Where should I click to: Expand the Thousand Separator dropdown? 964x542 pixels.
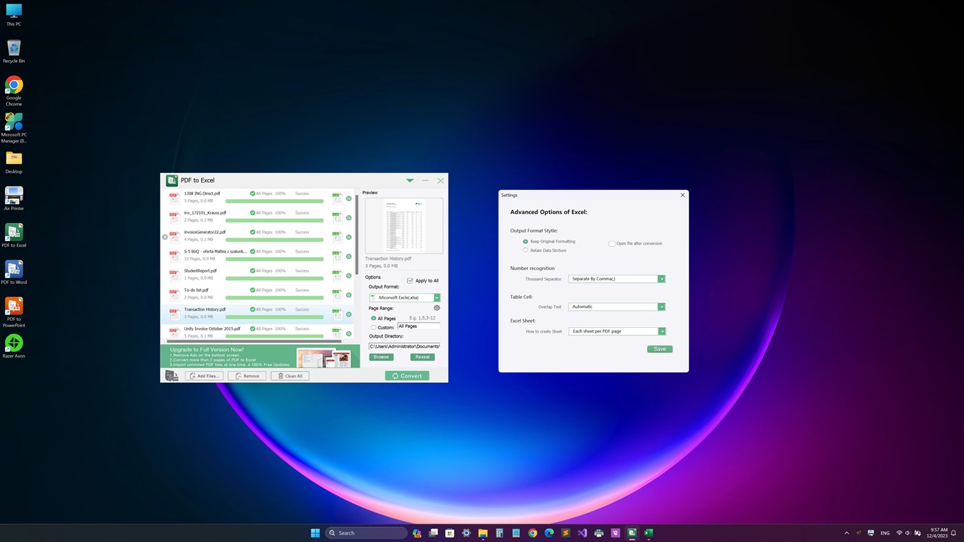click(x=660, y=278)
